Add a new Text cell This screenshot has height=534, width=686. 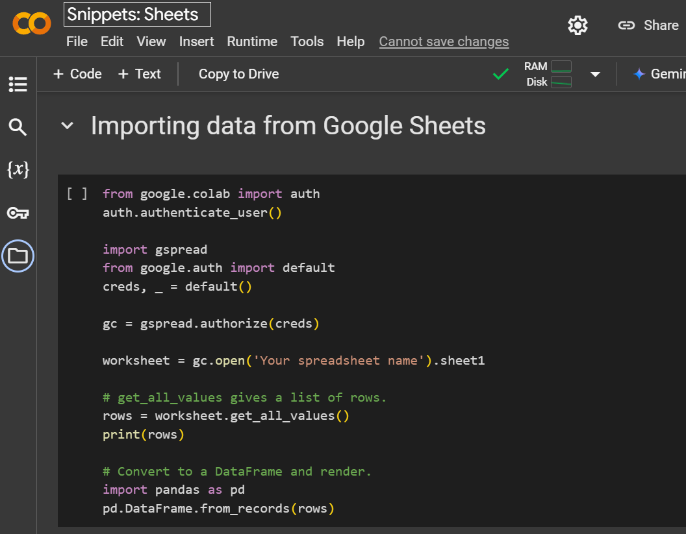click(140, 74)
